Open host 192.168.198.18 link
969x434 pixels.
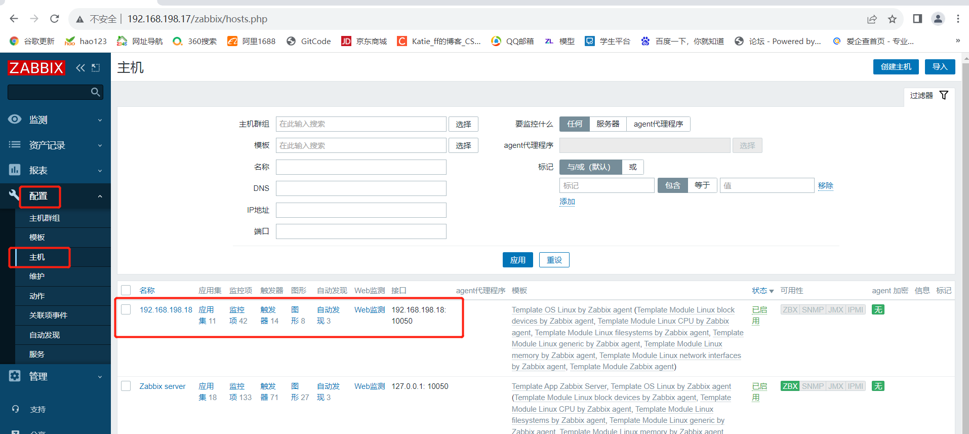[166, 310]
